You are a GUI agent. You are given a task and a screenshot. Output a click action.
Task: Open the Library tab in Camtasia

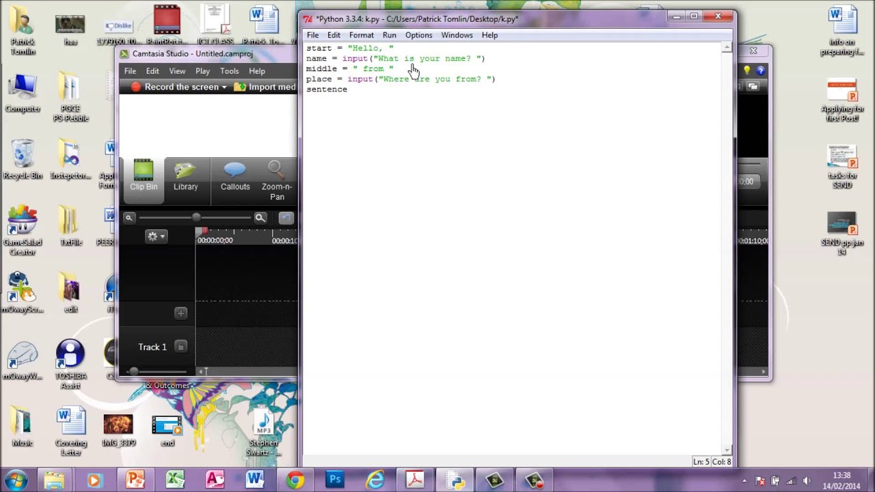(185, 176)
